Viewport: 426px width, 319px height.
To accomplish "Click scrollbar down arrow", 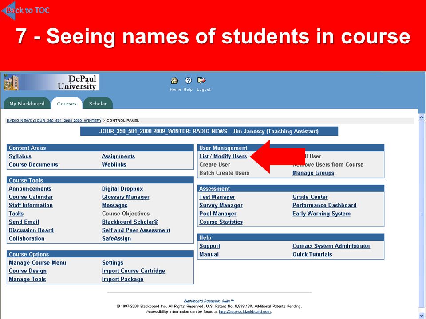I will coord(422,315).
